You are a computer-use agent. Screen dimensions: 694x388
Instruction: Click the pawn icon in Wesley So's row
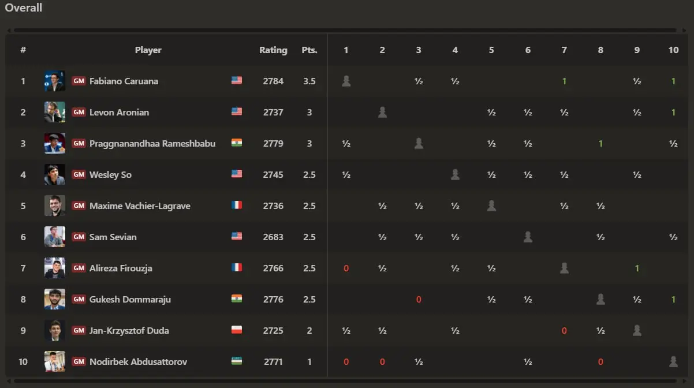(x=455, y=174)
